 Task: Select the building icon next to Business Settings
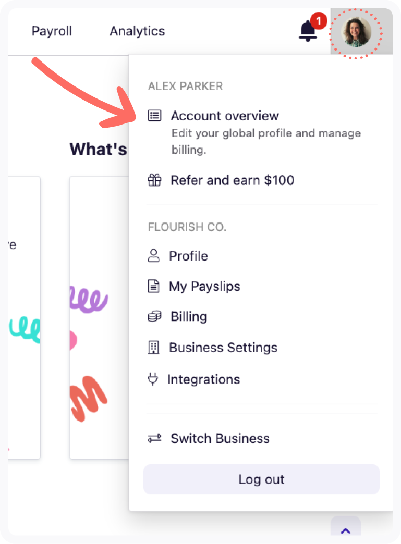[153, 348]
